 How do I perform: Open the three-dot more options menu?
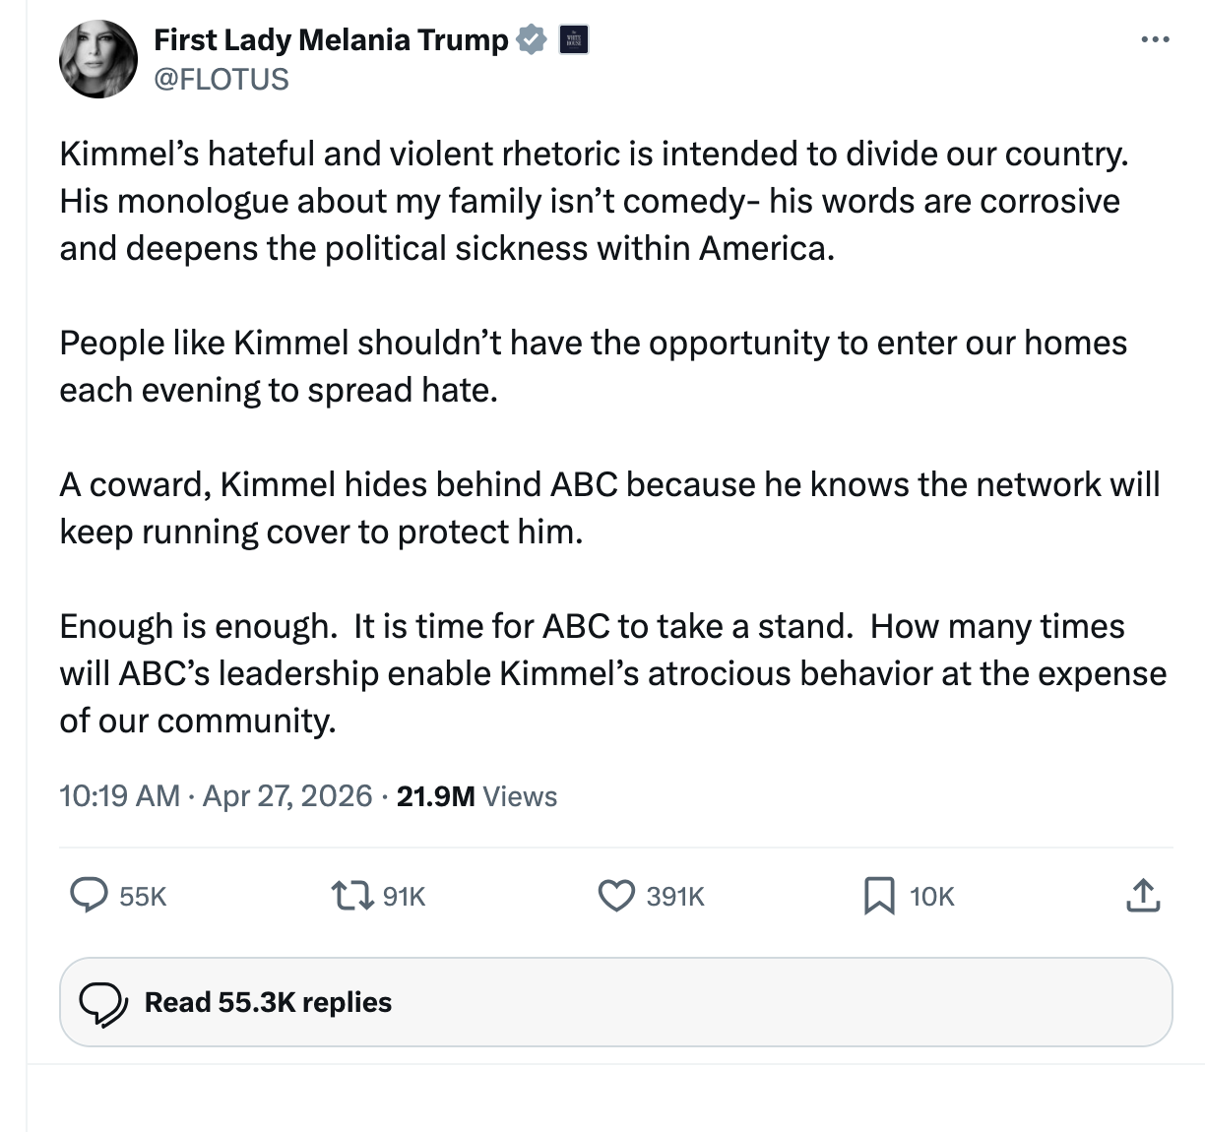tap(1155, 40)
